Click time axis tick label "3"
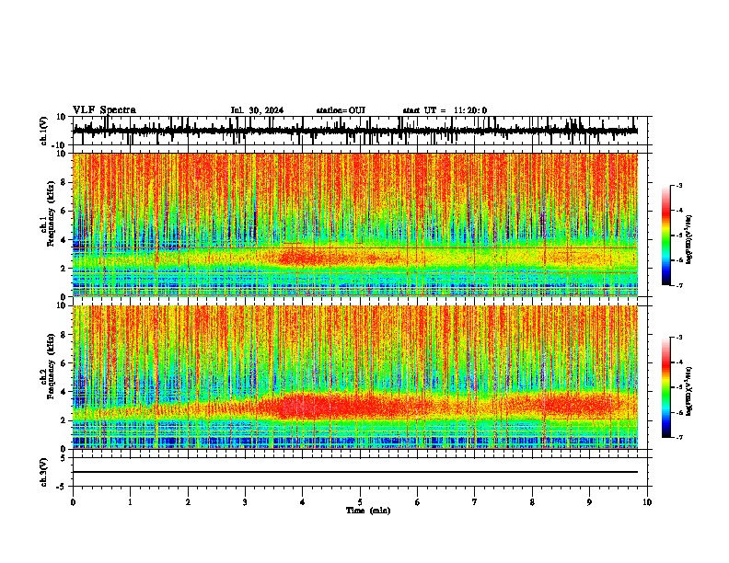The height and width of the screenshot is (563, 729). coord(245,502)
